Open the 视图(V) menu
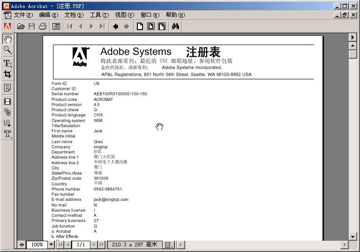The height and width of the screenshot is (252, 360). (x=124, y=15)
